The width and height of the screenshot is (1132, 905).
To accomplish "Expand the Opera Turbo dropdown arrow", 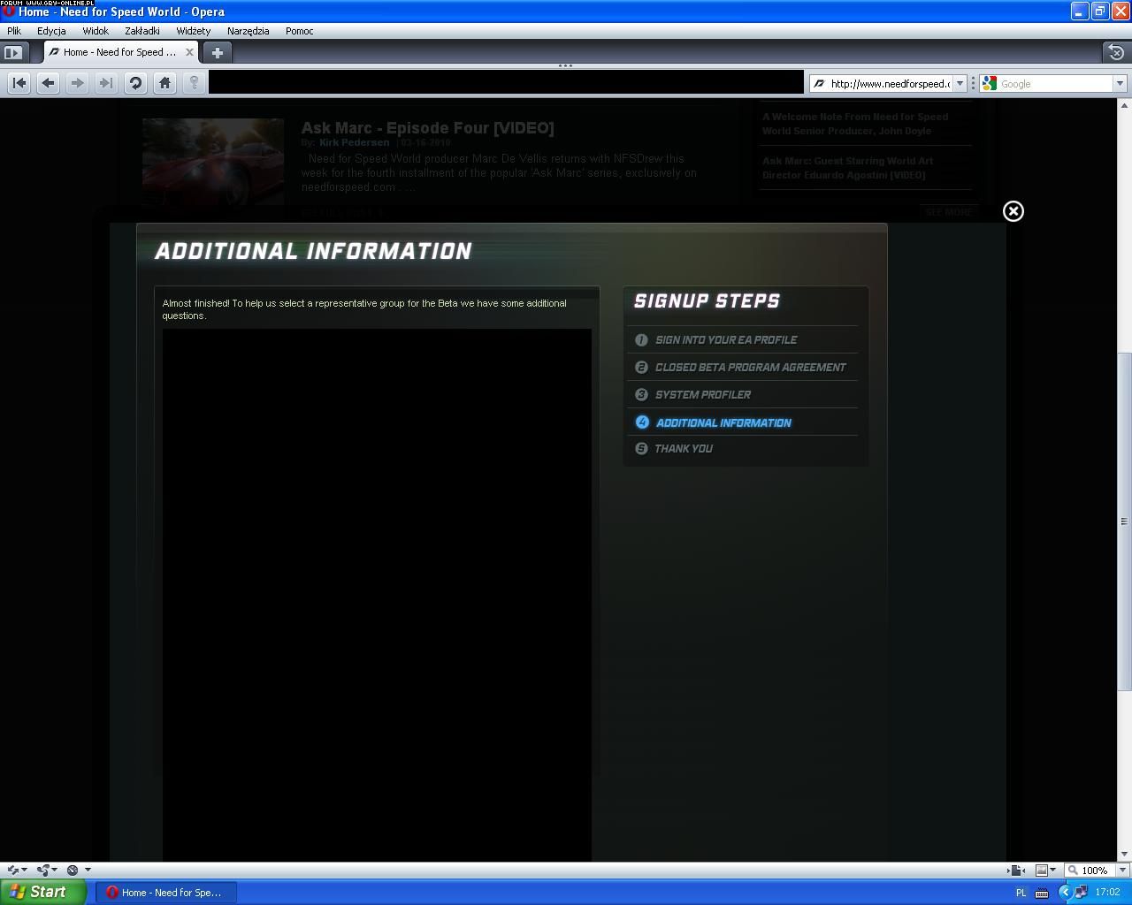I will point(88,871).
